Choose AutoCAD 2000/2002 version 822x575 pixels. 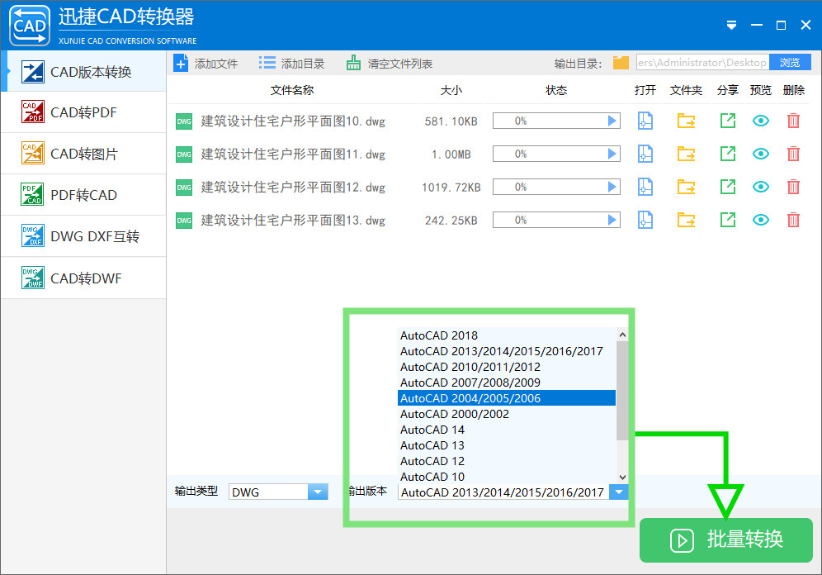507,414
